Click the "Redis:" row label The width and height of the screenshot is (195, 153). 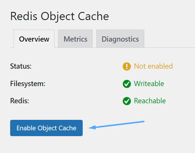[19, 101]
